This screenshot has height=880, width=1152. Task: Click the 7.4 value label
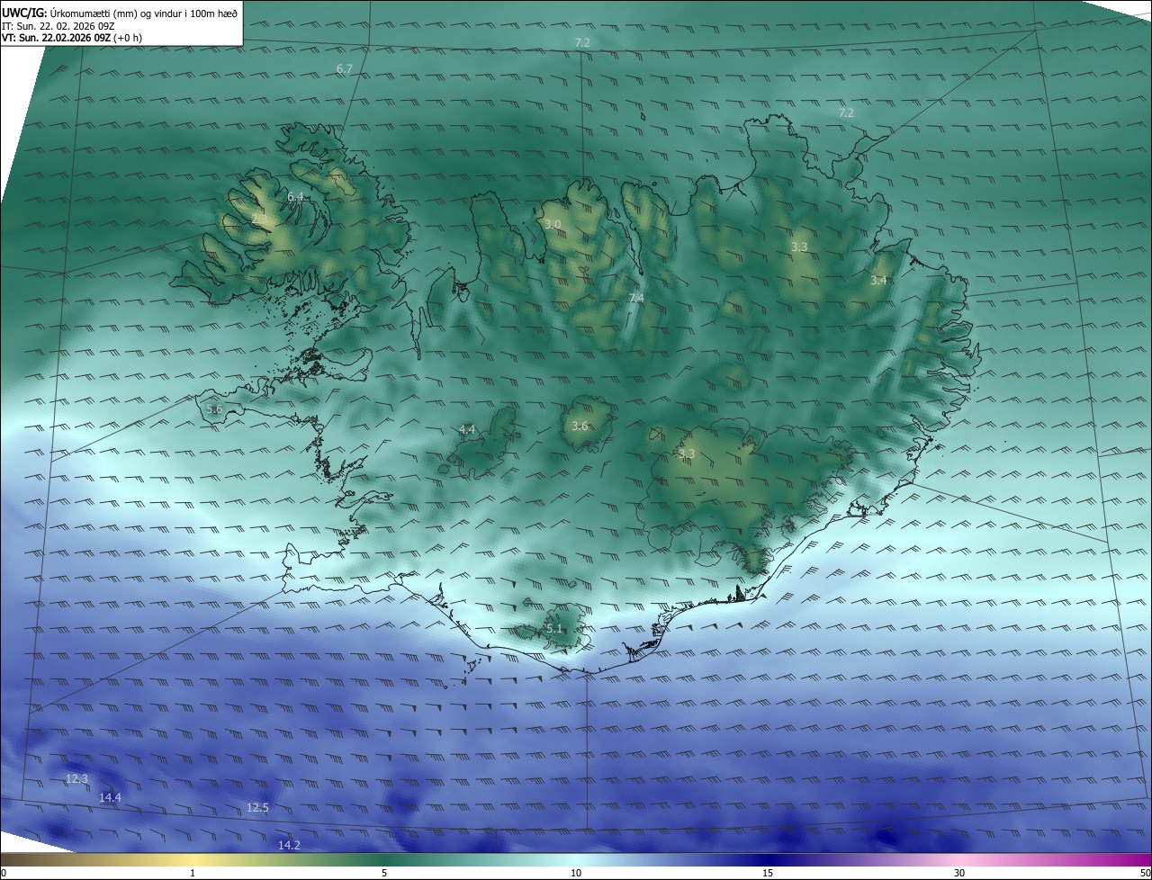[x=636, y=298]
